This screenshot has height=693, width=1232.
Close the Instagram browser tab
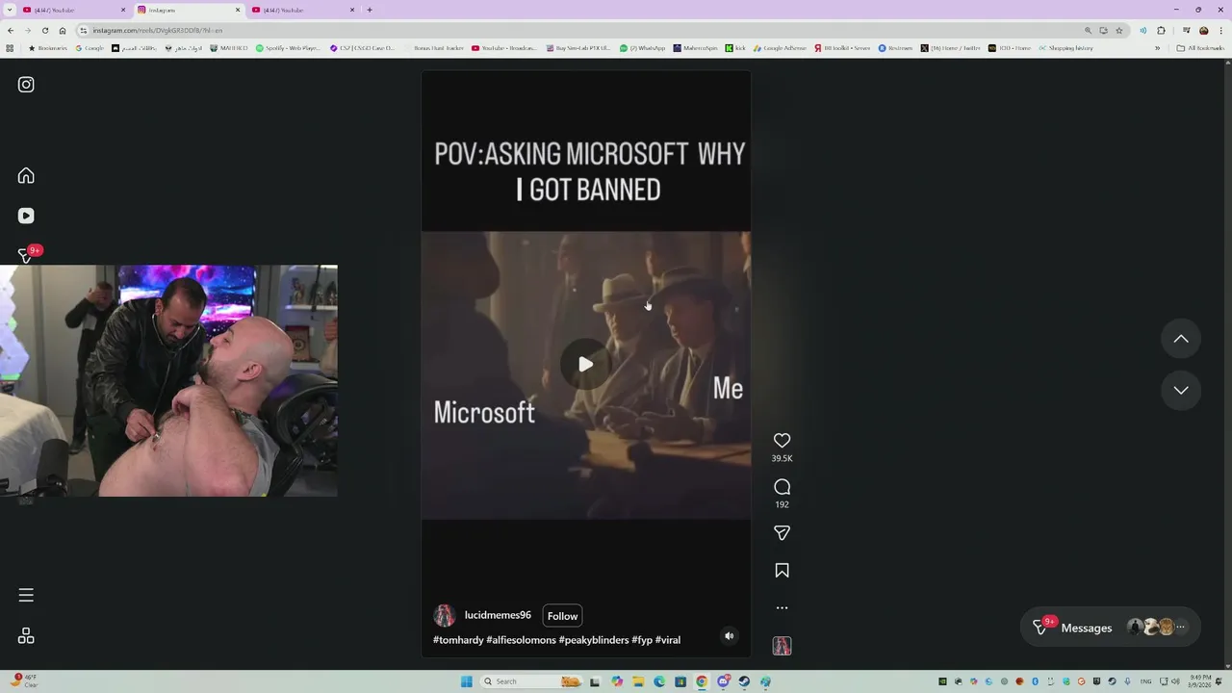tap(238, 10)
